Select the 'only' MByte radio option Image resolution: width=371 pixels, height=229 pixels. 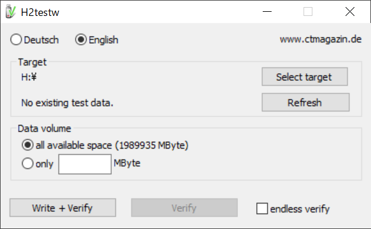pyautogui.click(x=38, y=163)
